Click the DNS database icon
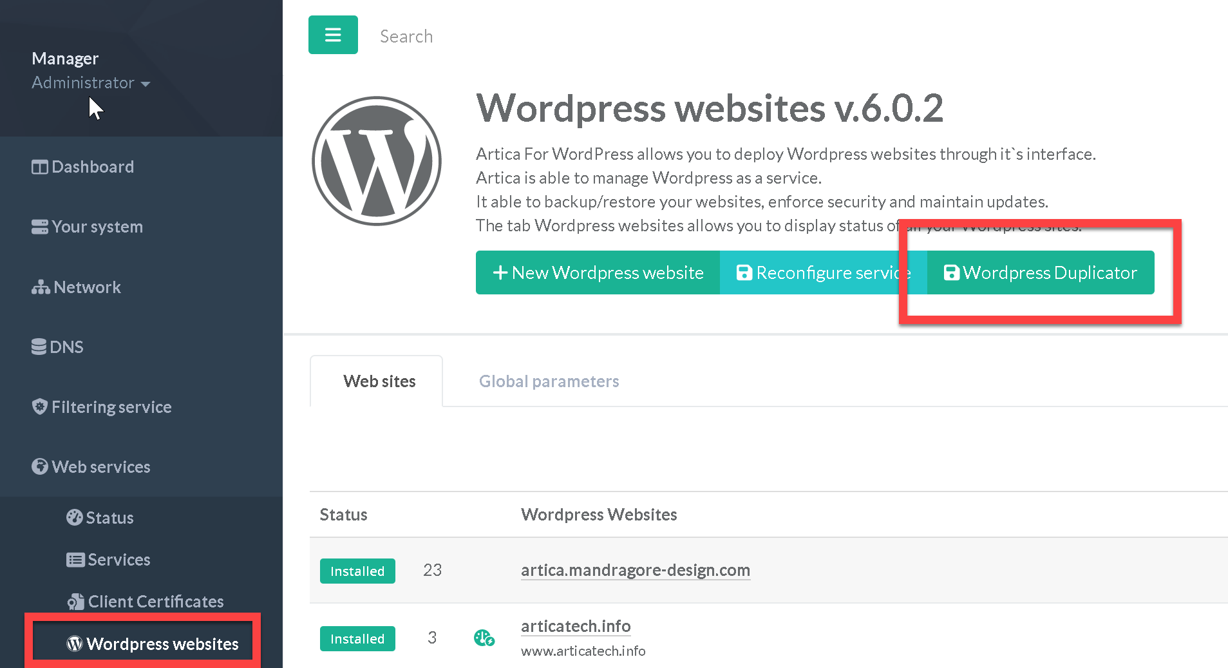1228x668 pixels. (x=39, y=347)
